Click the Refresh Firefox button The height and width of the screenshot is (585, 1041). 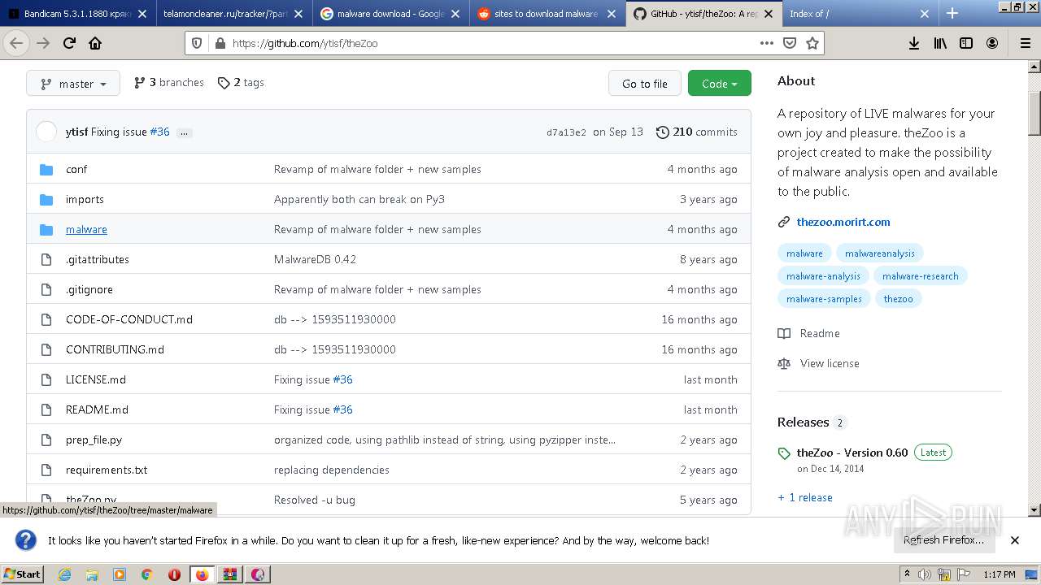943,540
